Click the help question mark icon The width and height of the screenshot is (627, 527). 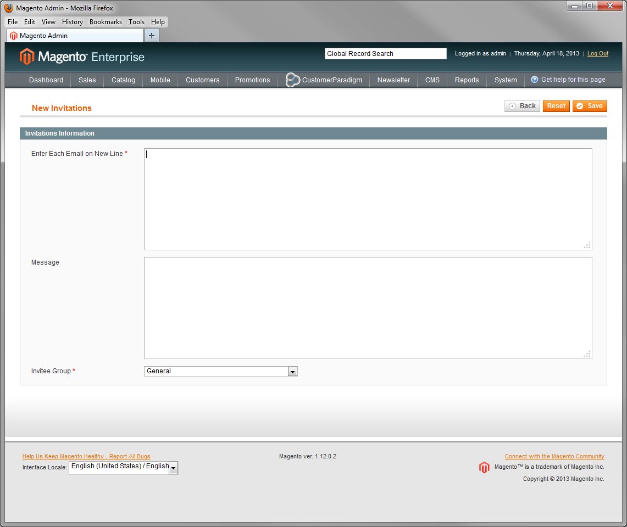pos(534,80)
